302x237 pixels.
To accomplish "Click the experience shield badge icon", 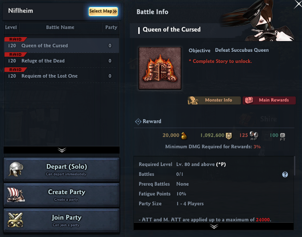I will click(228, 136).
